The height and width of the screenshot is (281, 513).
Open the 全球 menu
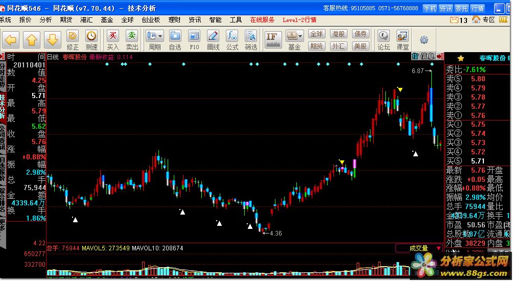127,20
